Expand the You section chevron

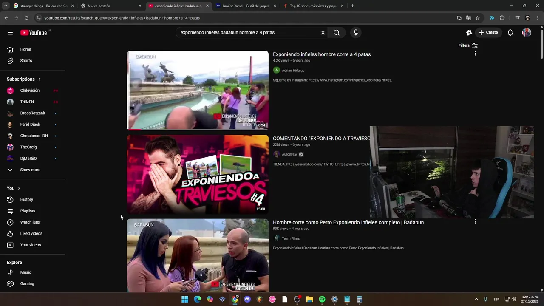point(19,188)
